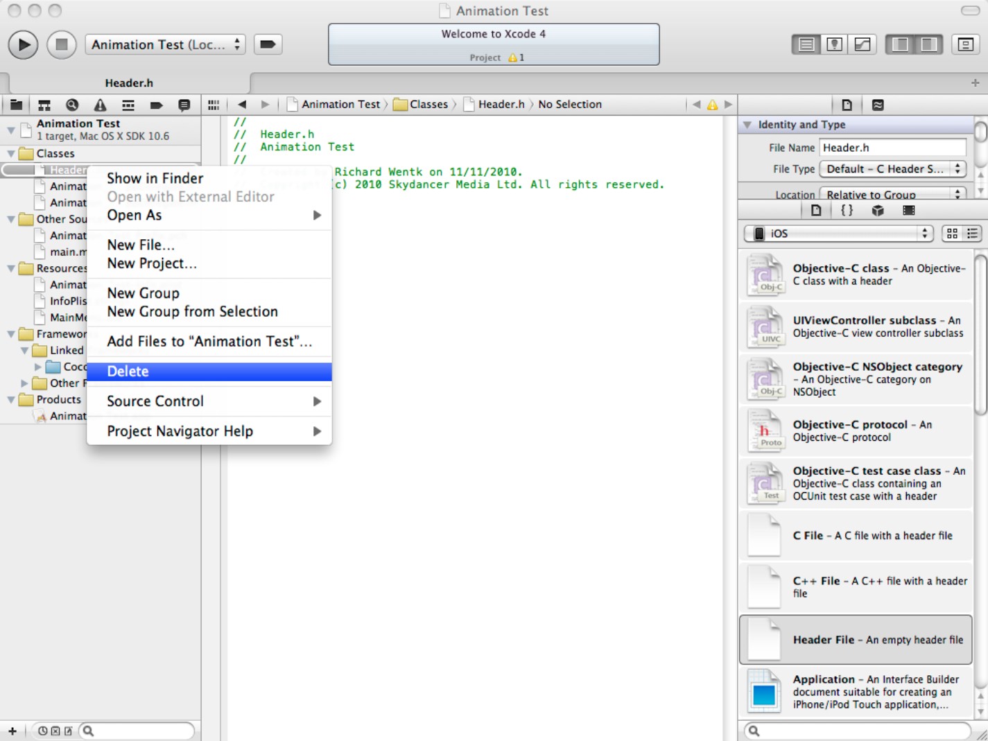The height and width of the screenshot is (741, 988).
Task: Collapse the Animation Test project root
Action: pyautogui.click(x=11, y=130)
